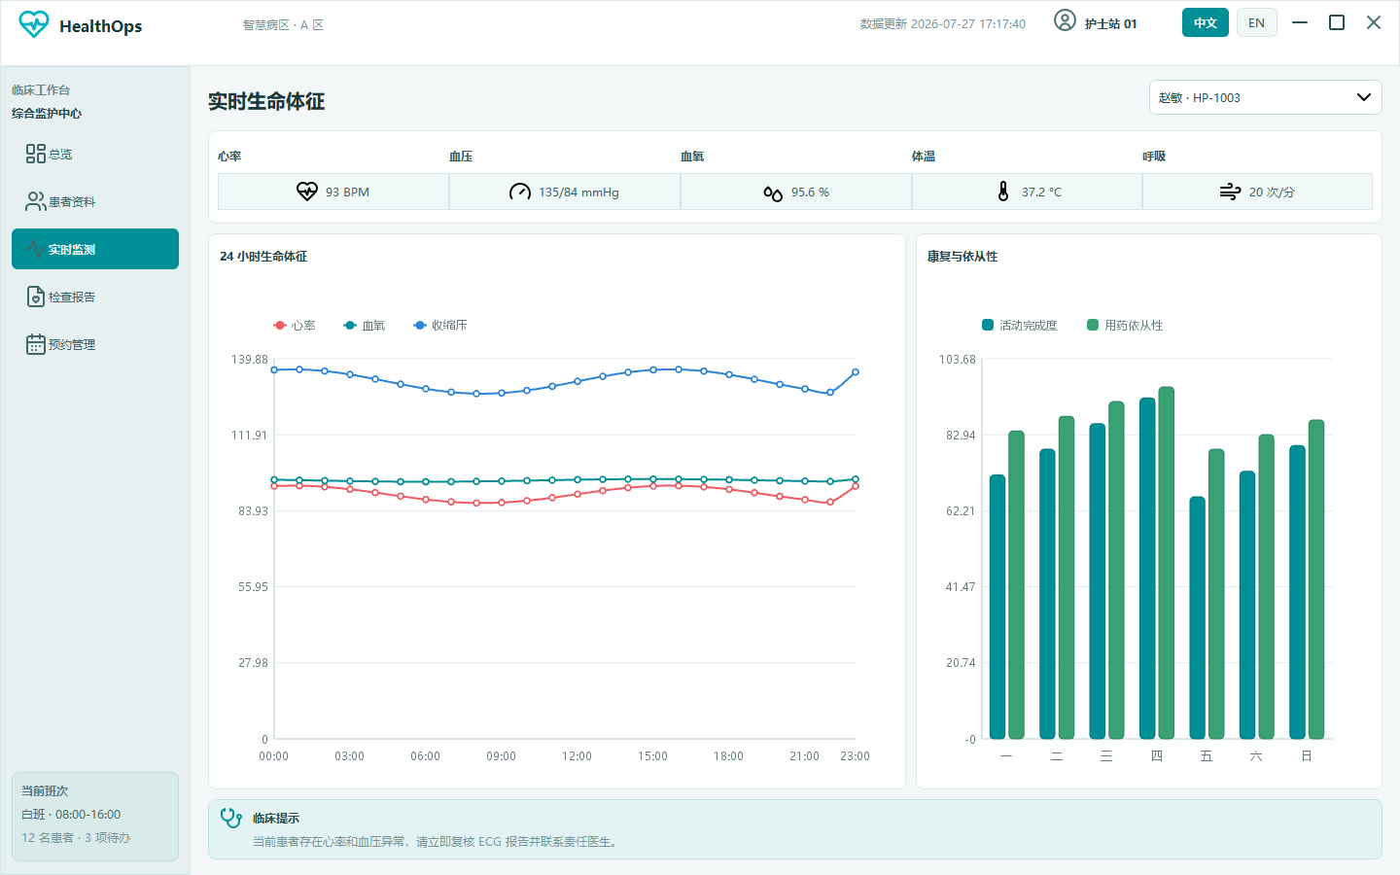
Task: Close the HealthOps window
Action: [x=1374, y=22]
